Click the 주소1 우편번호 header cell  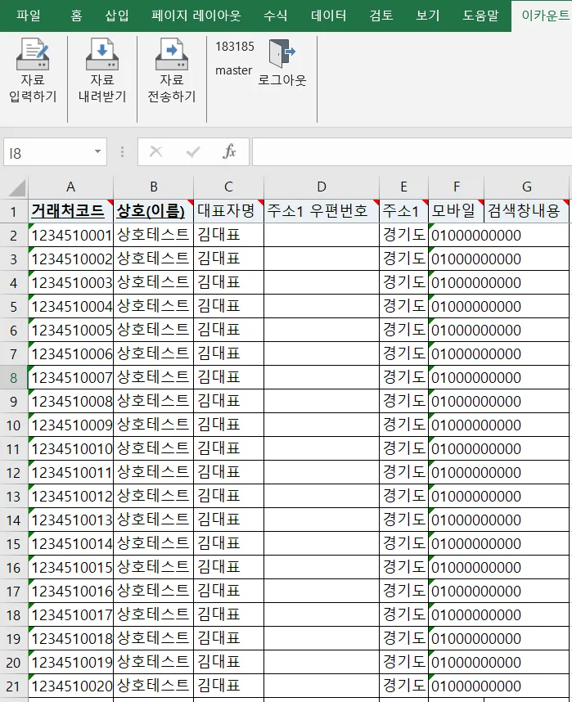[322, 211]
